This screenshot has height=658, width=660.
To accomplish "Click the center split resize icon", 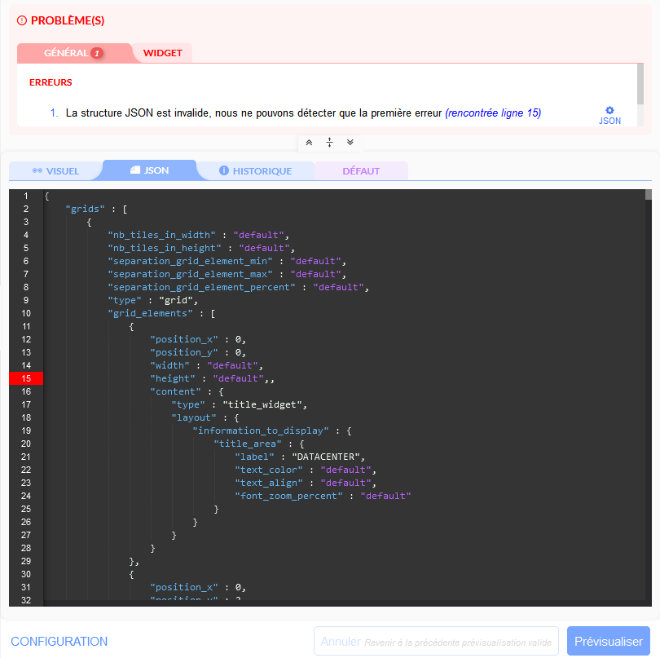I will click(329, 142).
